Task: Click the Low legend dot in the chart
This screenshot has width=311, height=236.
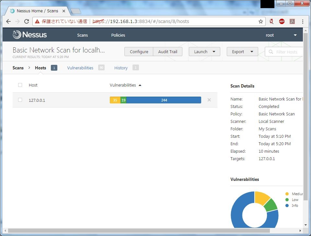Action: pyautogui.click(x=287, y=200)
